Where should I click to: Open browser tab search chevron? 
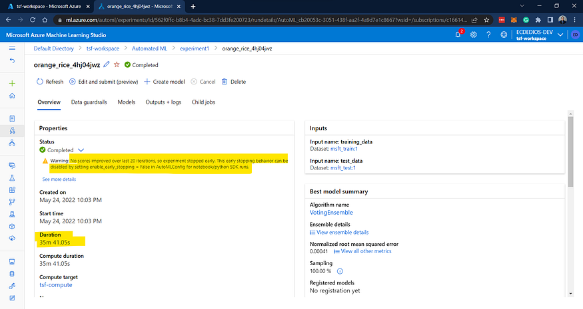(522, 6)
